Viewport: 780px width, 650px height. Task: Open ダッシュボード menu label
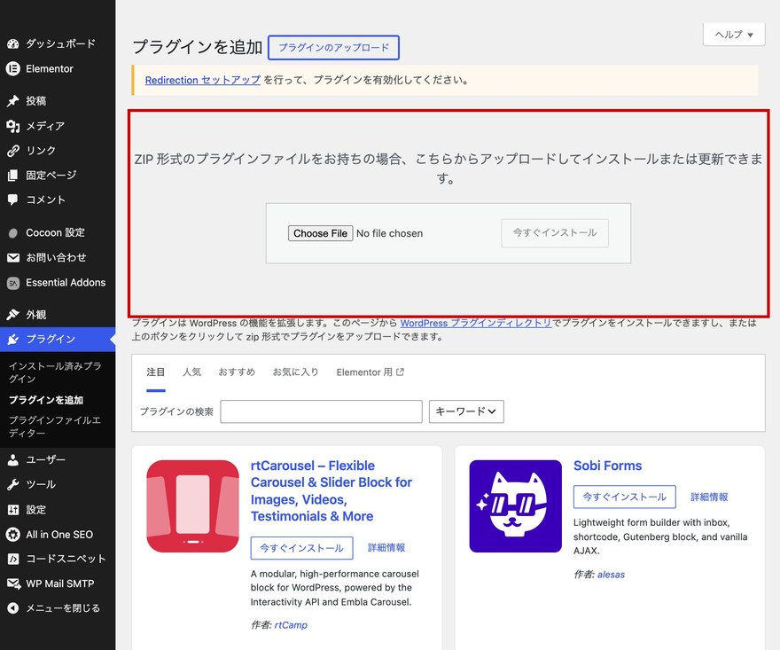(60, 43)
